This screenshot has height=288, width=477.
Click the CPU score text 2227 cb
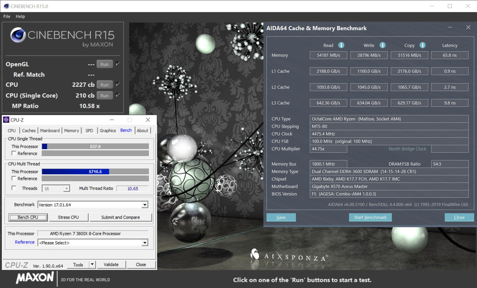point(83,85)
